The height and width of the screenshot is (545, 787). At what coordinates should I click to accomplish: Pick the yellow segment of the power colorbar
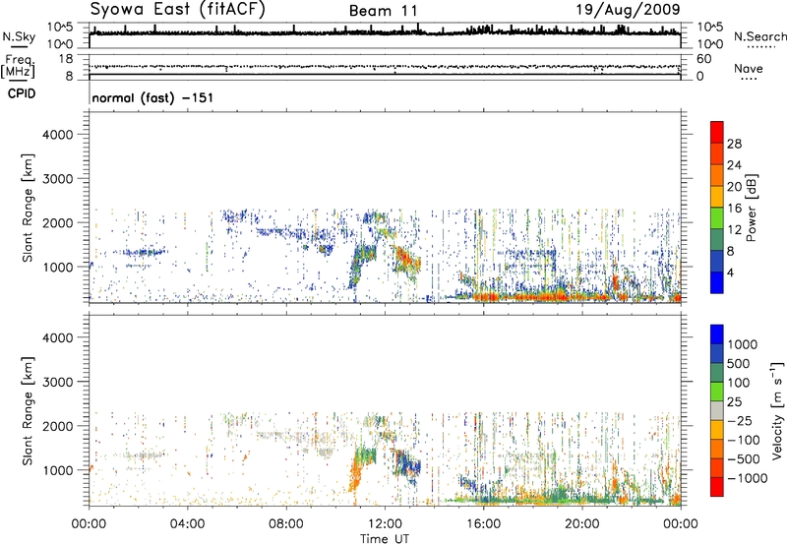717,197
